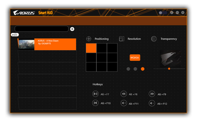This screenshot has height=122, width=197.
Task: Click the Alt + F9 hotkey text
Action: 162,94
